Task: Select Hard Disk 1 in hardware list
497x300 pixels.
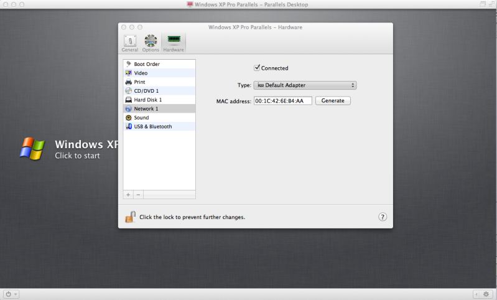Action: (x=159, y=100)
